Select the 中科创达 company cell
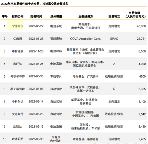Image resolution: width=148 pixels, height=144 pixels. 18,102
